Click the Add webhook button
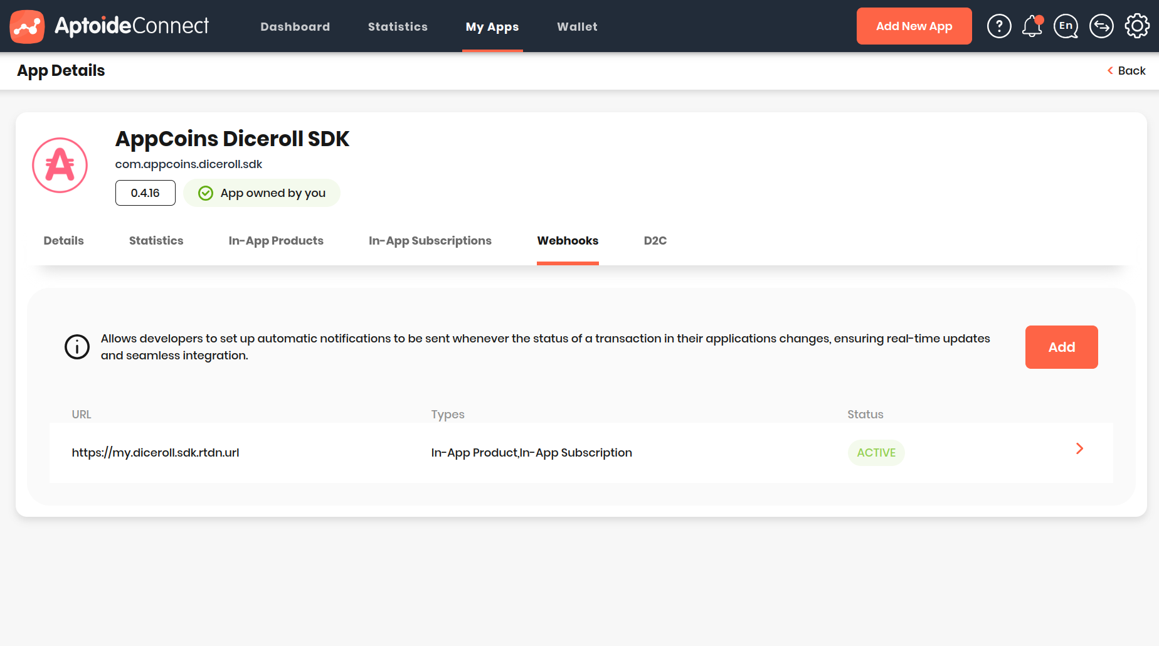 tap(1062, 347)
